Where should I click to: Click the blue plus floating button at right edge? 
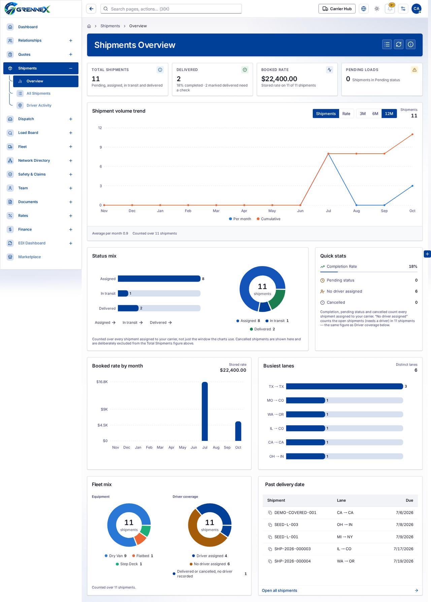[x=427, y=254]
